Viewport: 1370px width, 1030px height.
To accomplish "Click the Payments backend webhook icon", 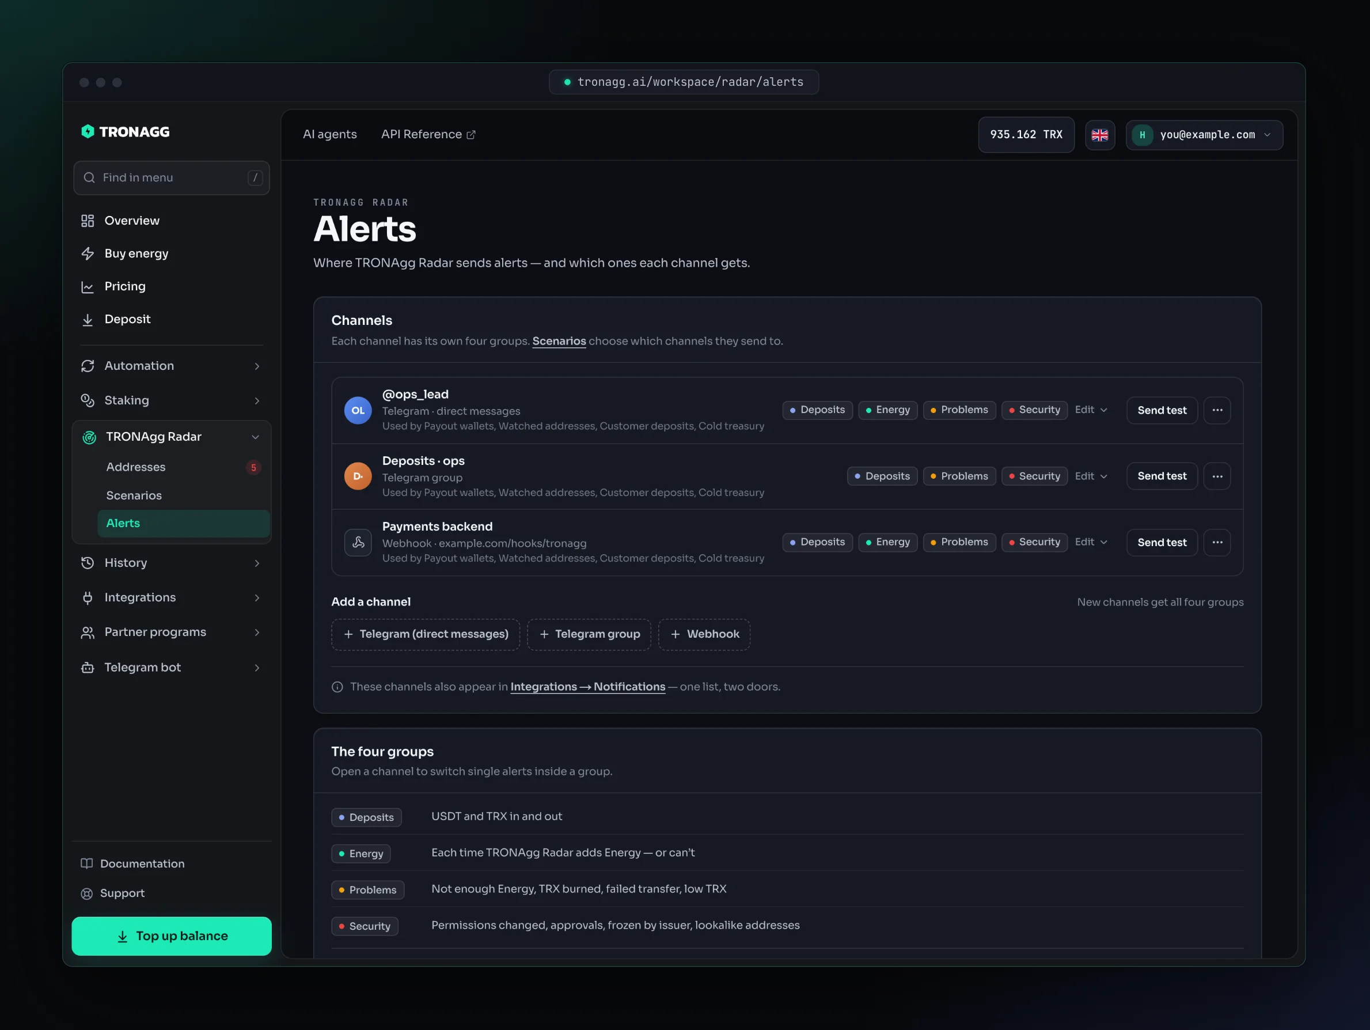I will click(358, 542).
